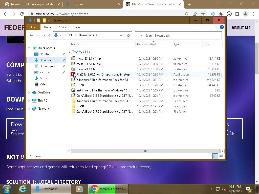Open notifications action center icon
Screen dimensions: 259x194
pos(248,189)
